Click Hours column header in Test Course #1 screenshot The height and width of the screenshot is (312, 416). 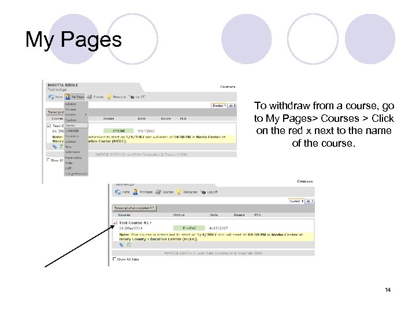click(239, 215)
